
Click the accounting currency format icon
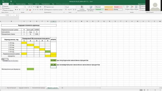pyautogui.click(x=66, y=10)
